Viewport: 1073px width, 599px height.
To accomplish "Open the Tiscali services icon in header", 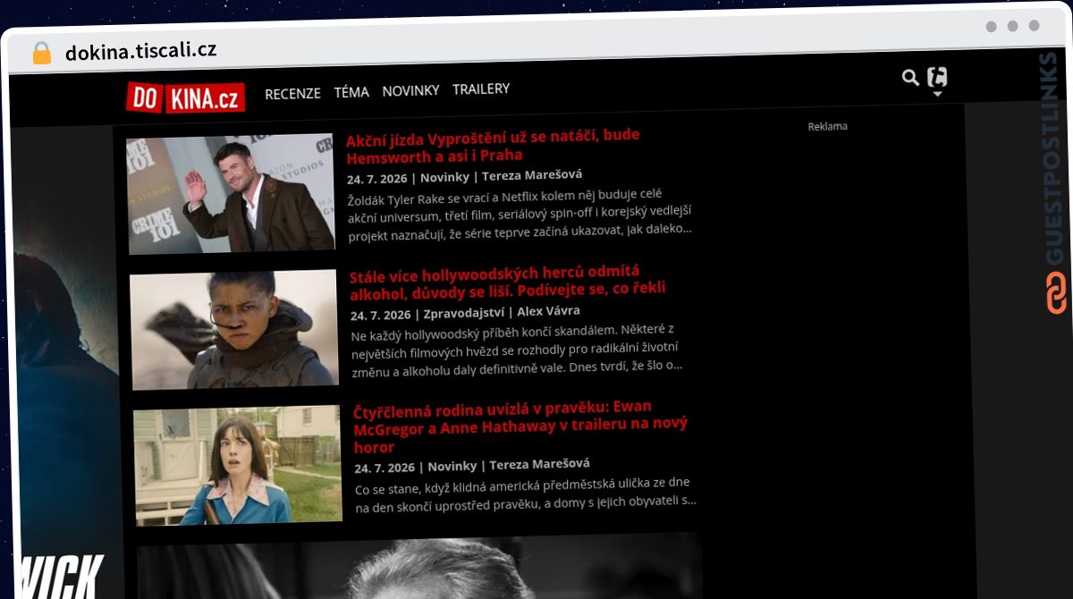I will (937, 77).
